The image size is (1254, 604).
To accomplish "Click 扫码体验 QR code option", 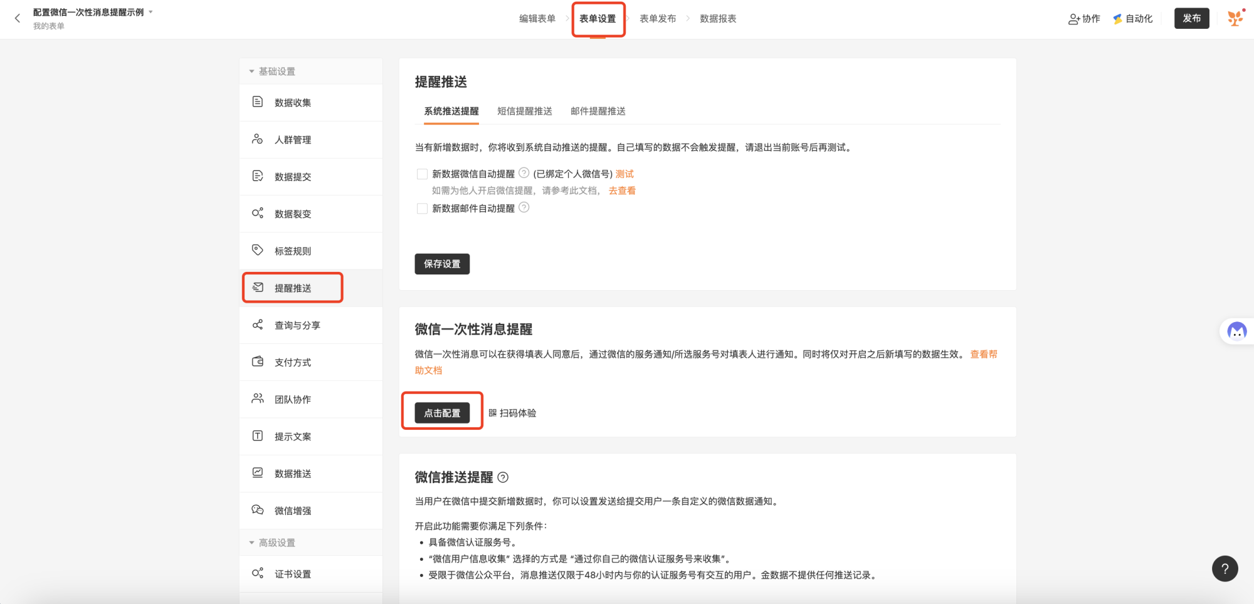I will (x=512, y=413).
